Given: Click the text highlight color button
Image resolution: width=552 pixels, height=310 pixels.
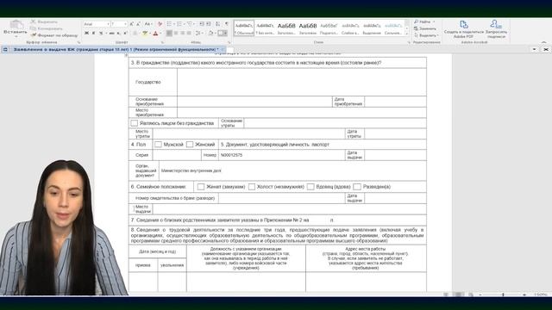Looking at the screenshot, I should point(145,33).
